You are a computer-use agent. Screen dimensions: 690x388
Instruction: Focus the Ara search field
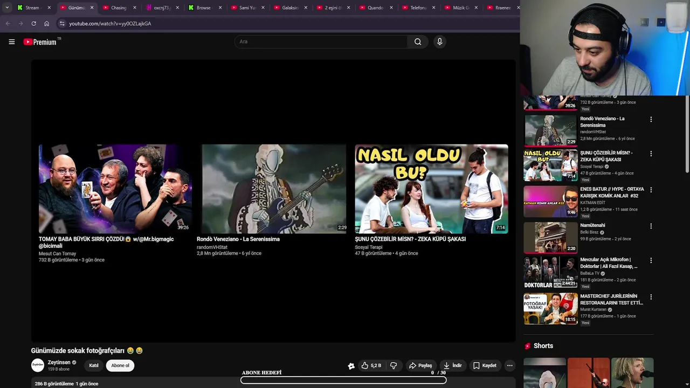(321, 41)
